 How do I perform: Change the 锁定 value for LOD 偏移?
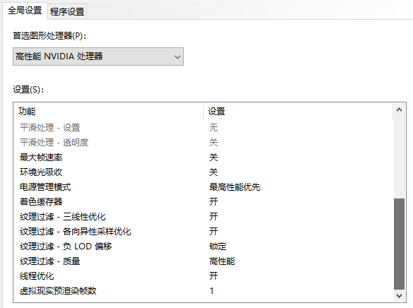(218, 247)
